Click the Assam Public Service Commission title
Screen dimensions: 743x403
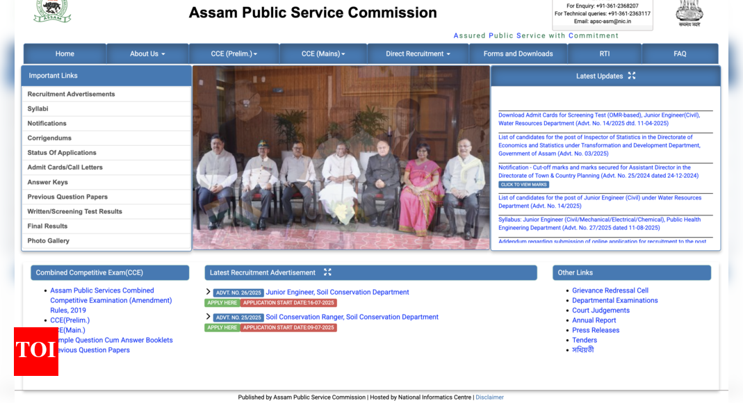click(x=313, y=13)
